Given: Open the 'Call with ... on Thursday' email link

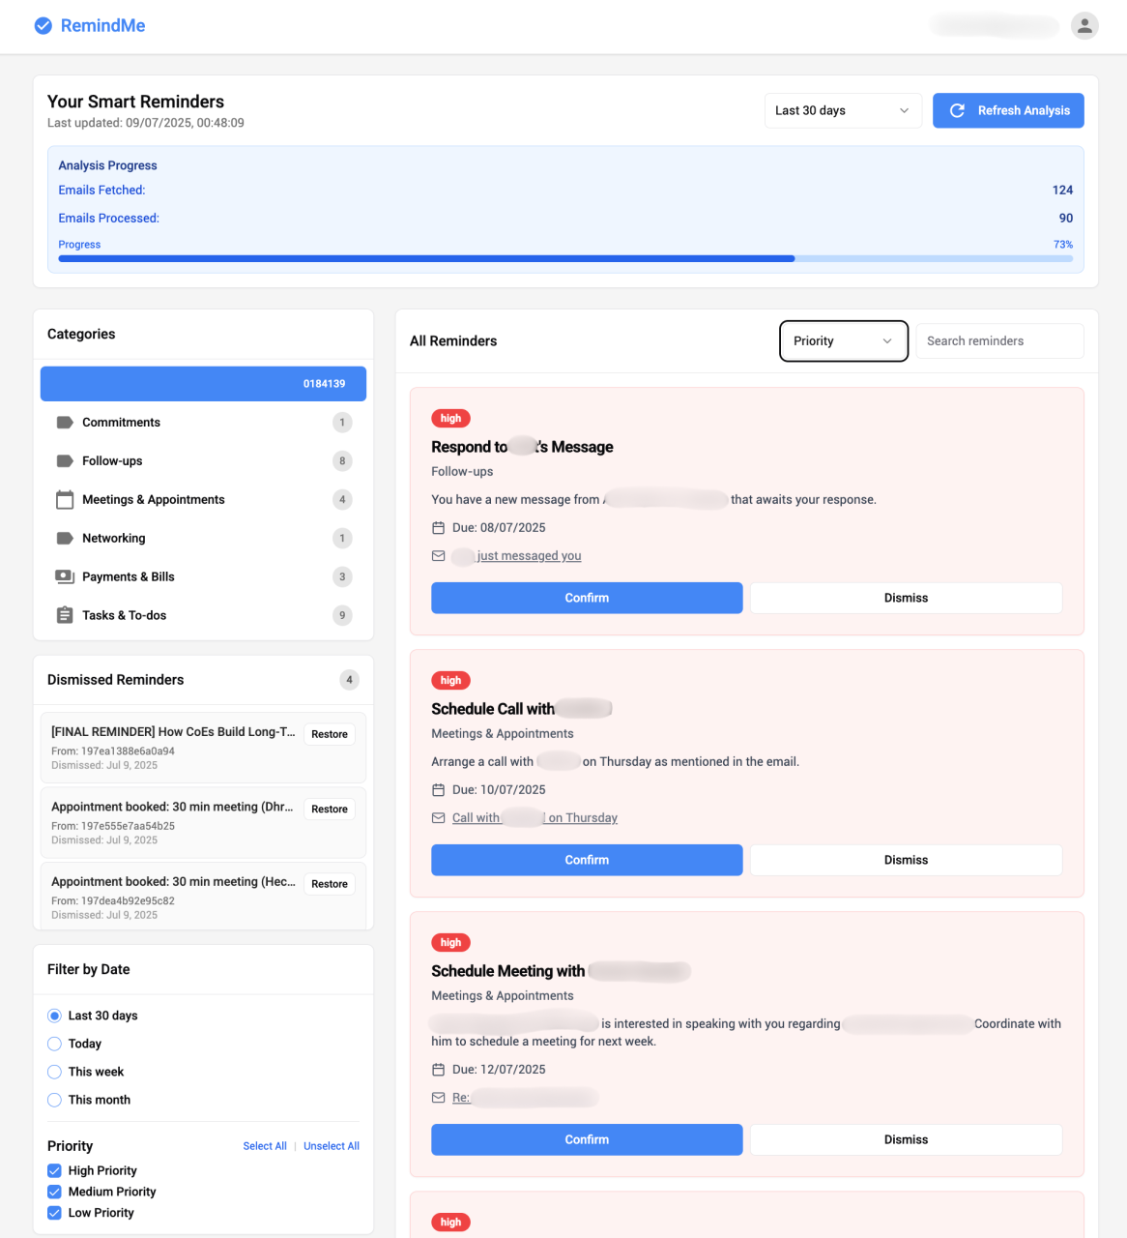Looking at the screenshot, I should point(535,818).
